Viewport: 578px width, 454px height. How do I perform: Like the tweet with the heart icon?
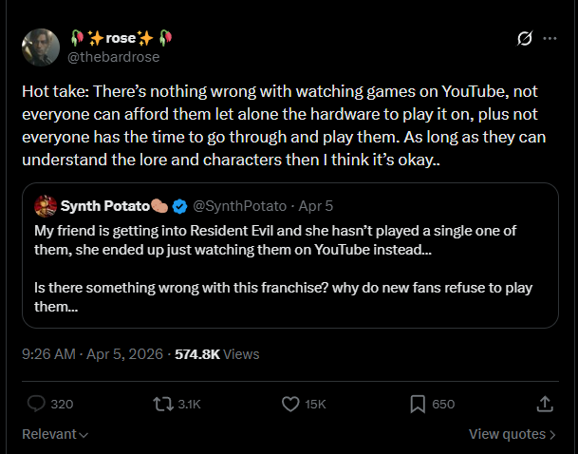point(291,404)
